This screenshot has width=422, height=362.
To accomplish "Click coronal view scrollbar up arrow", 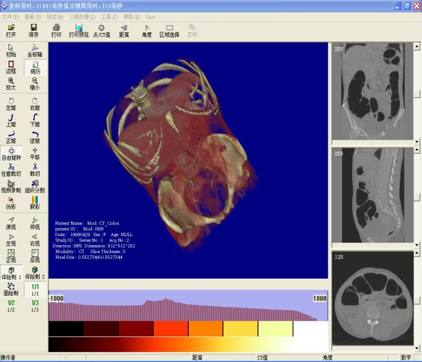I will [x=417, y=47].
